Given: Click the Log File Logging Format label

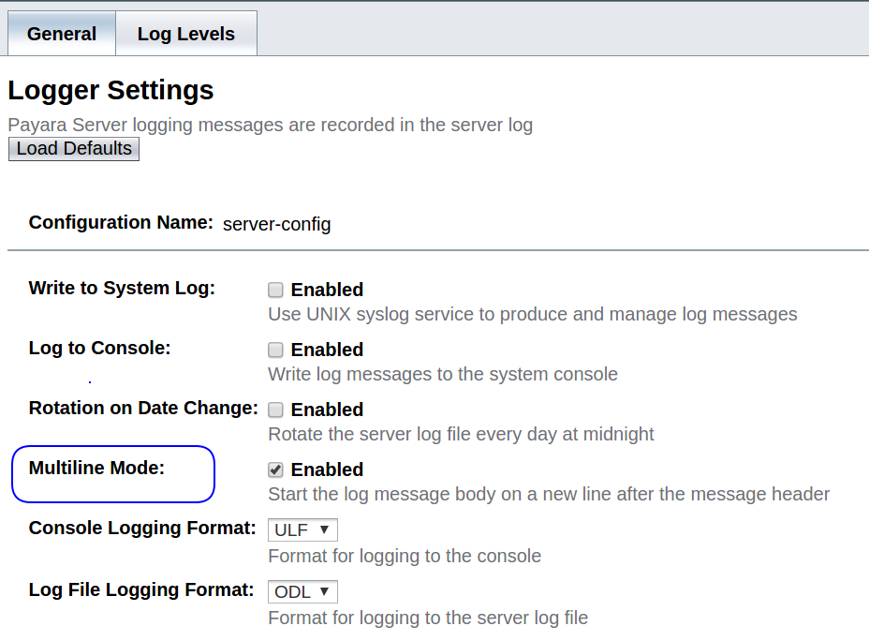Looking at the screenshot, I should pos(140,589).
